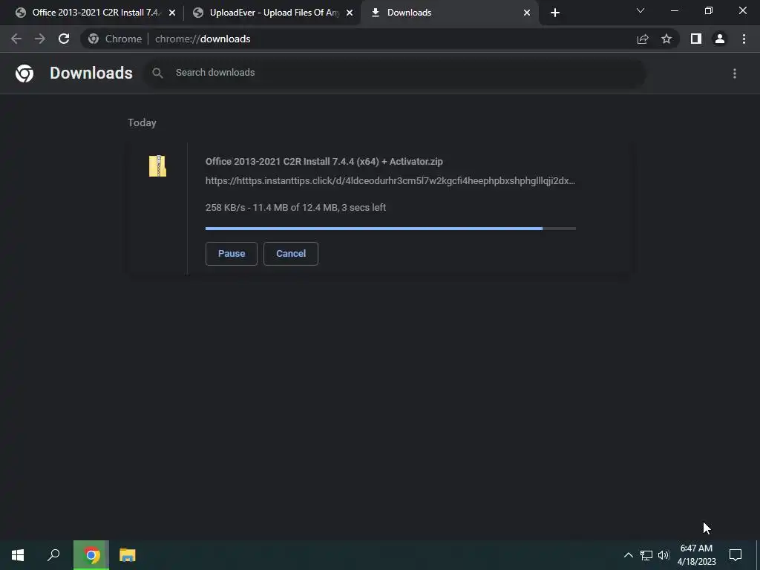Click the download progress bar
Viewport: 760px width, 570px height.
pos(390,229)
